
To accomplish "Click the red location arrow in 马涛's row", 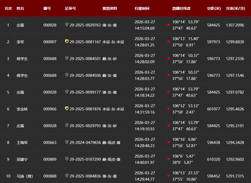I will point(168,176).
